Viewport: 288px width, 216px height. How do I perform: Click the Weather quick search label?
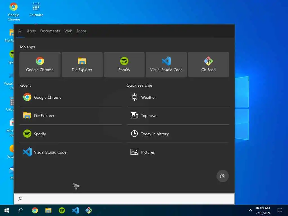pos(148,97)
